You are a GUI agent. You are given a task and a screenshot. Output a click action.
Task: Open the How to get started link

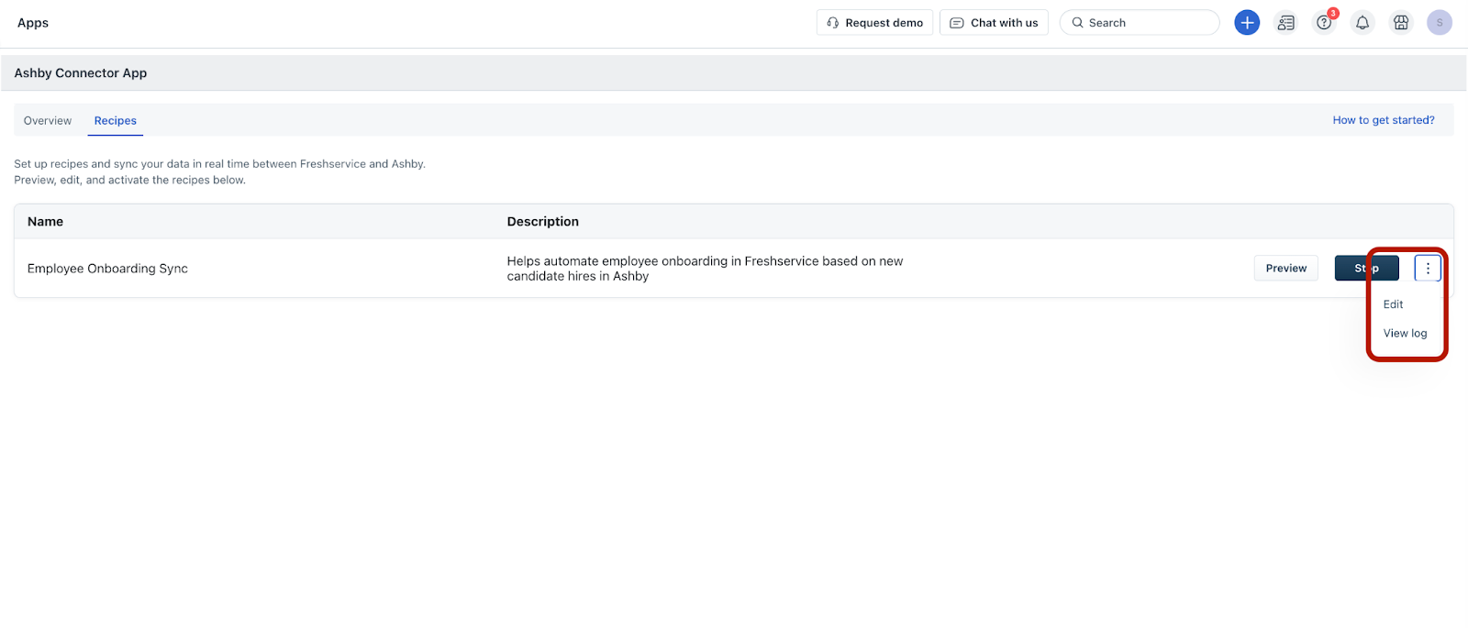point(1384,120)
